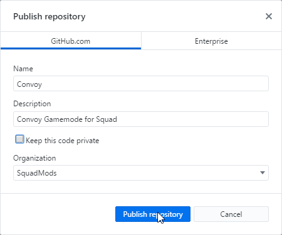Image resolution: width=282 pixels, height=235 pixels.
Task: Click the 'Keep this code private' label
Action: [62, 141]
